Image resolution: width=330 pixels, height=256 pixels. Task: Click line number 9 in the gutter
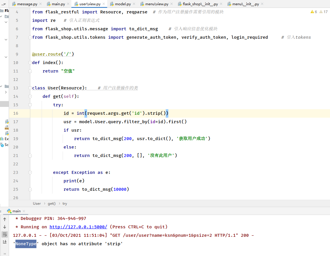tap(17, 54)
